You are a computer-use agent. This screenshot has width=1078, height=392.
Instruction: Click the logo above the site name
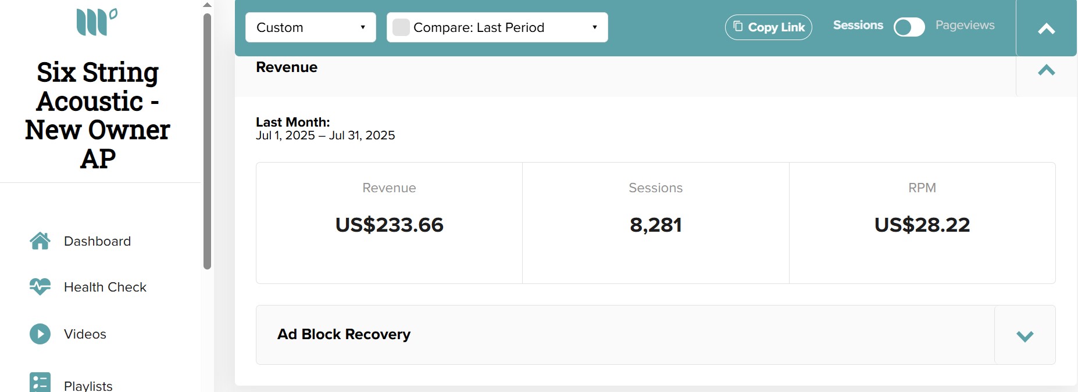pyautogui.click(x=97, y=22)
